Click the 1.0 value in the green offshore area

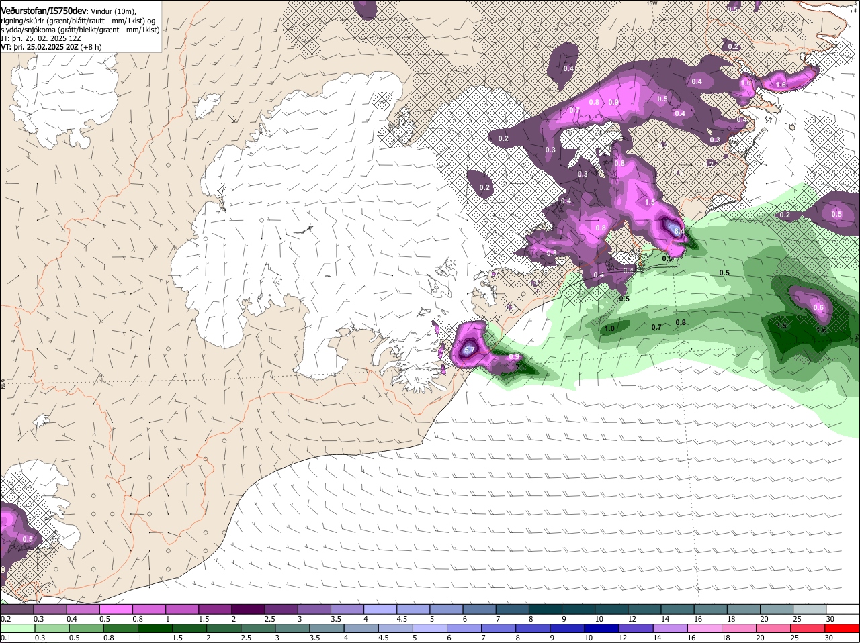point(609,328)
